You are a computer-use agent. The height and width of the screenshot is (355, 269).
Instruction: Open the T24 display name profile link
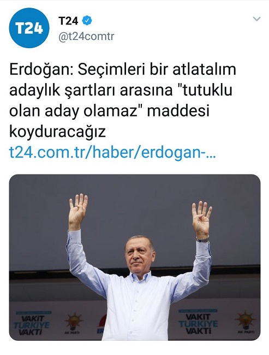pos(68,21)
